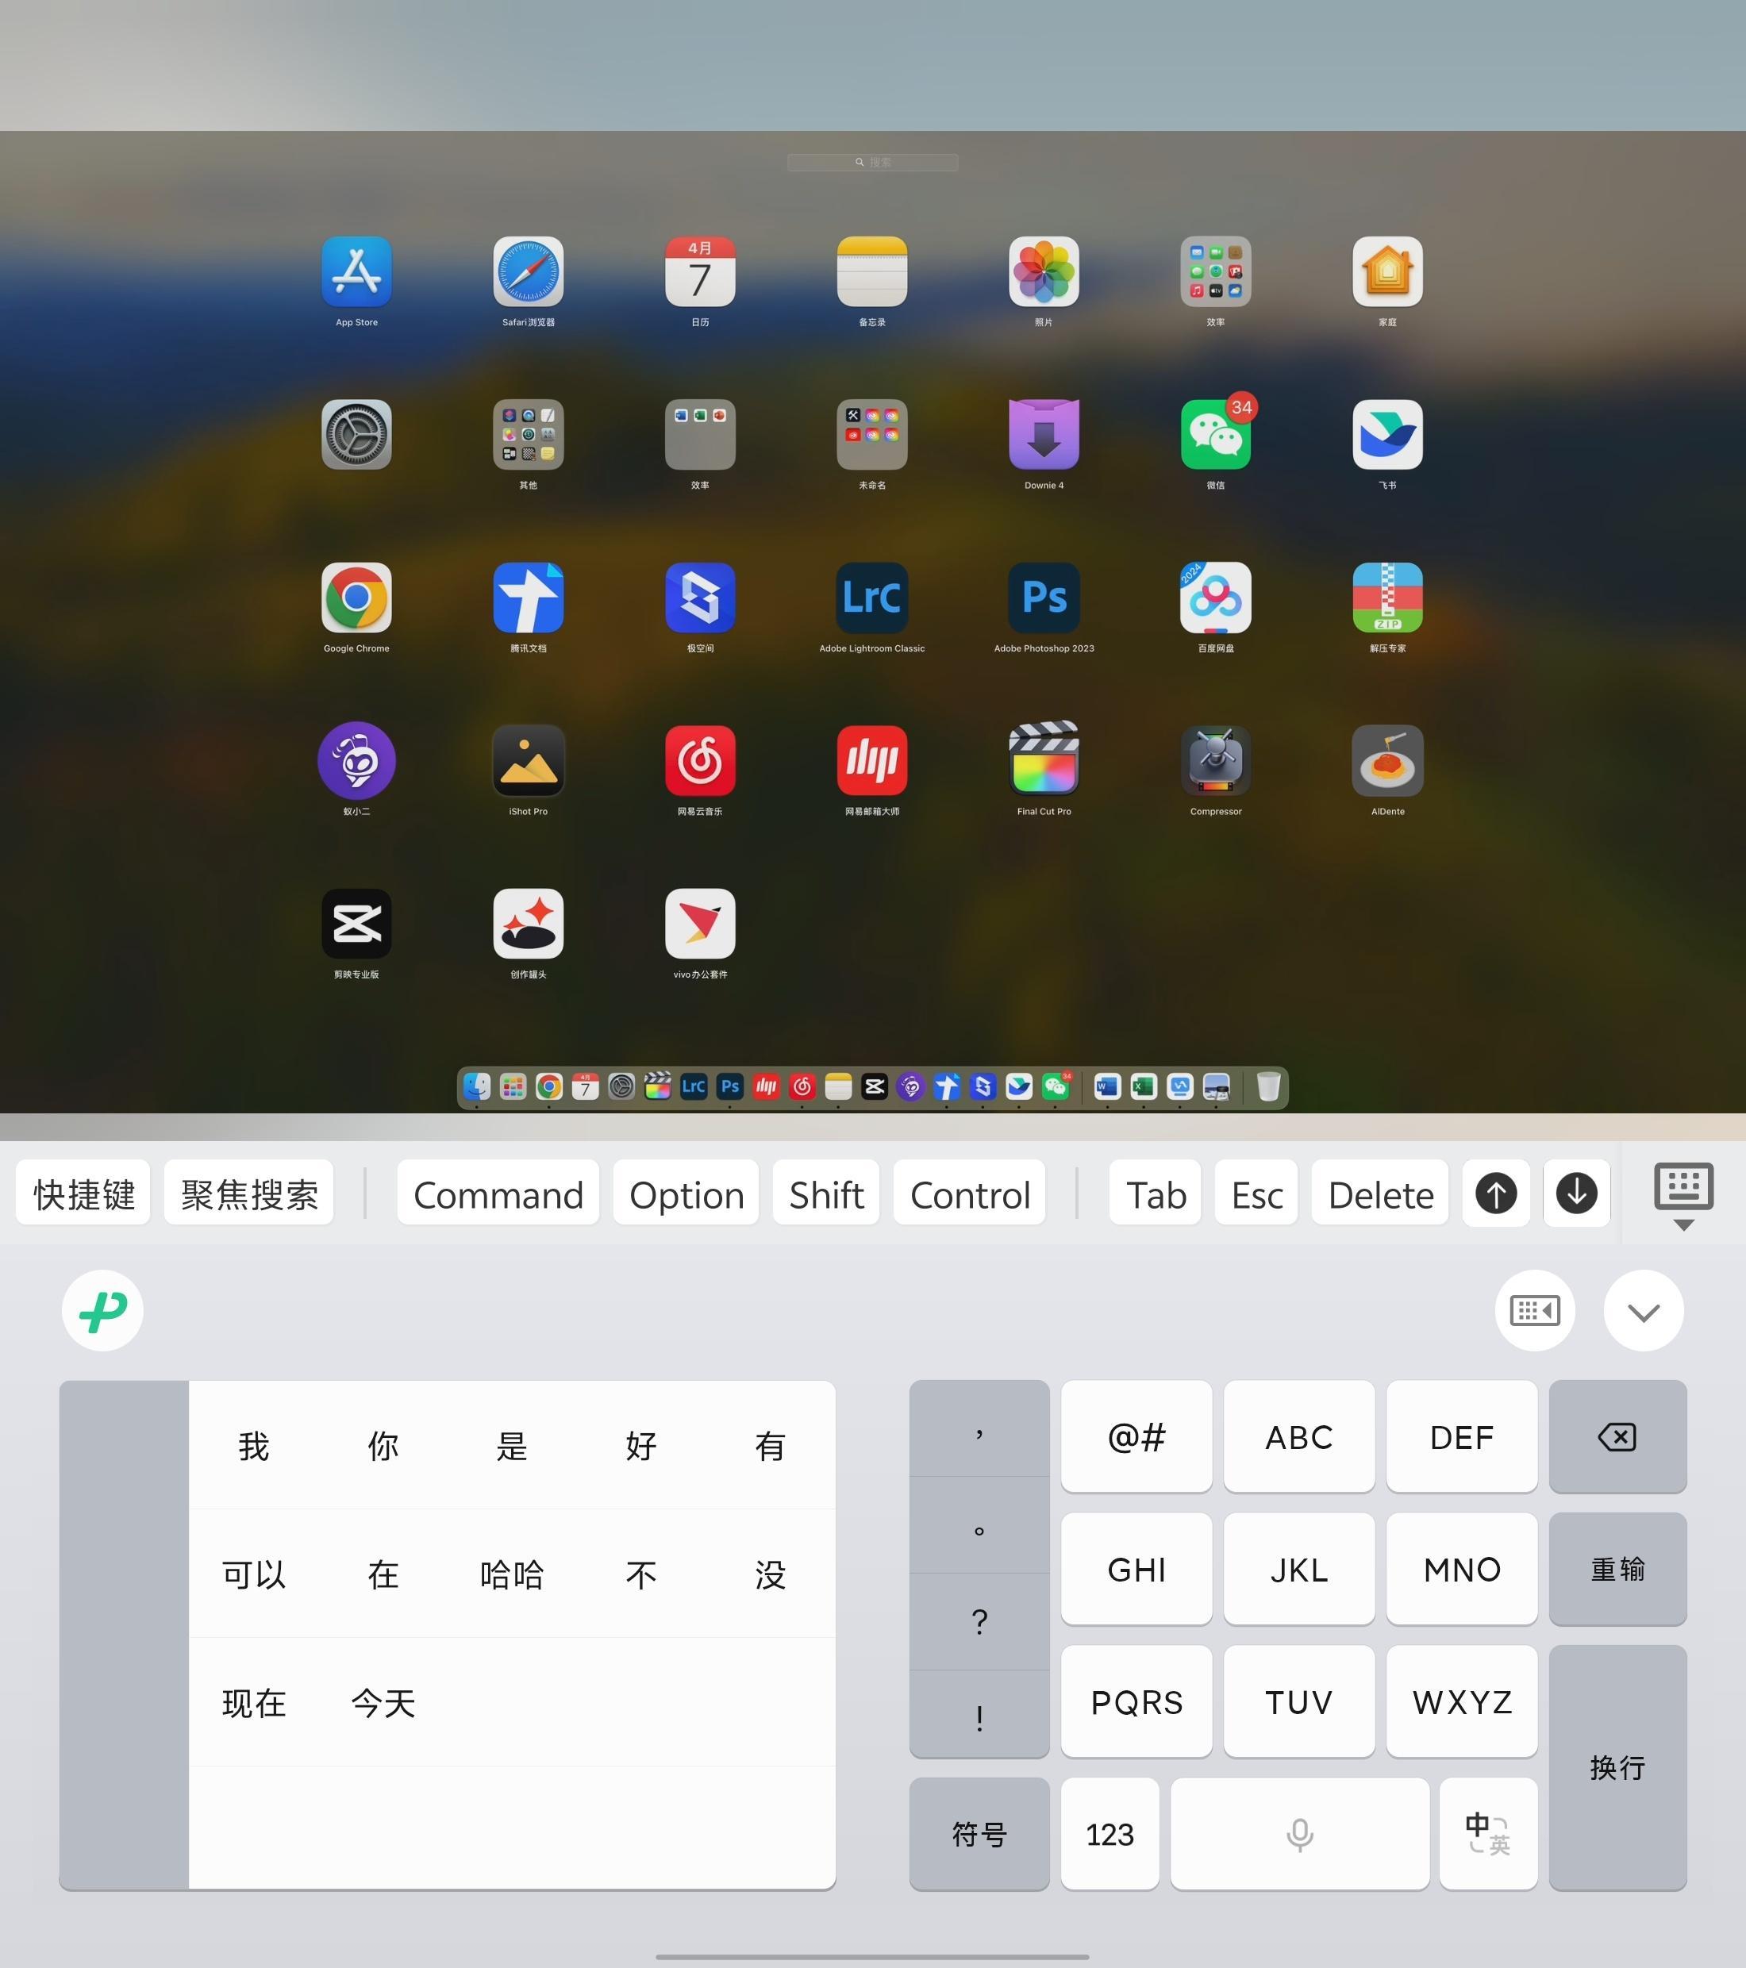Click the Launchpad search field

[x=871, y=162]
